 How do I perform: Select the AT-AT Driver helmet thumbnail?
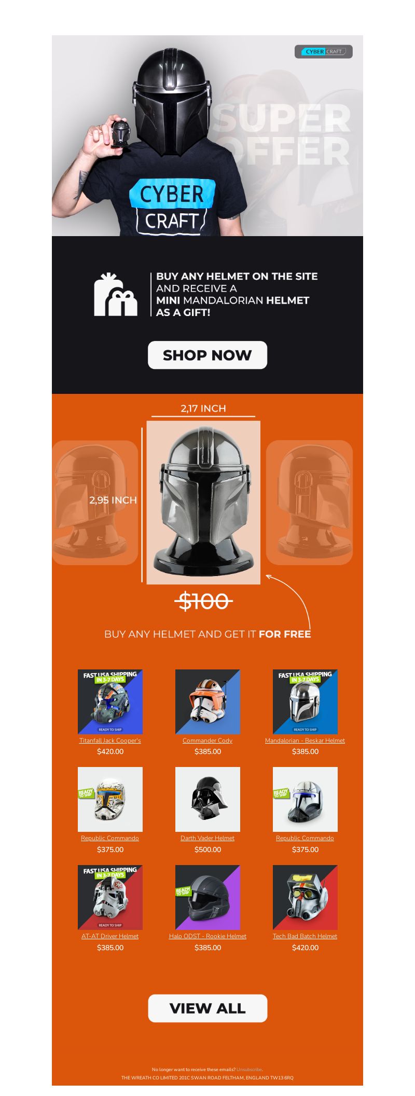coord(110,897)
